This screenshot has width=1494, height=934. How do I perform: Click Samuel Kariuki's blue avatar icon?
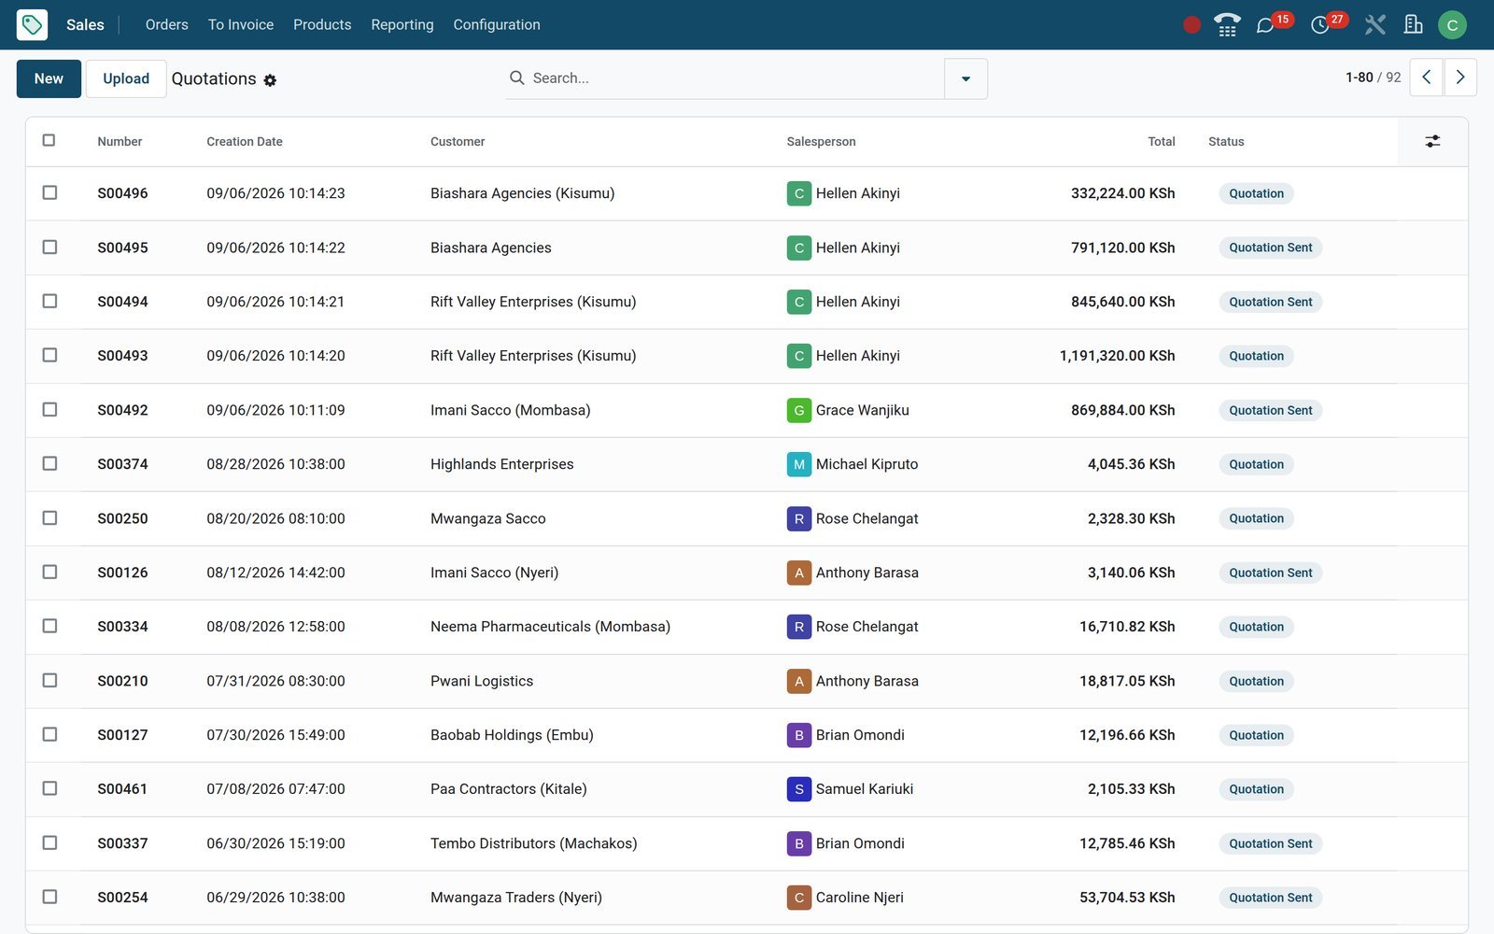[x=798, y=789]
